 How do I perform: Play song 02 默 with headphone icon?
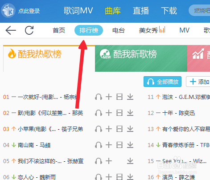click(x=99, y=113)
